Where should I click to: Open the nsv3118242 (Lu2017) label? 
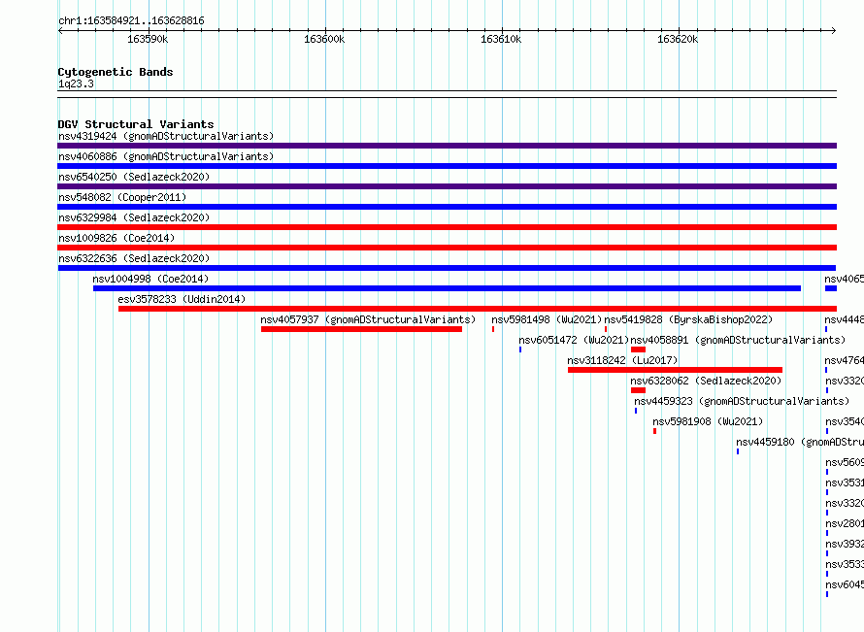622,360
